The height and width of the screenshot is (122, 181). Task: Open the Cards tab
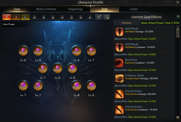coord(134,9)
